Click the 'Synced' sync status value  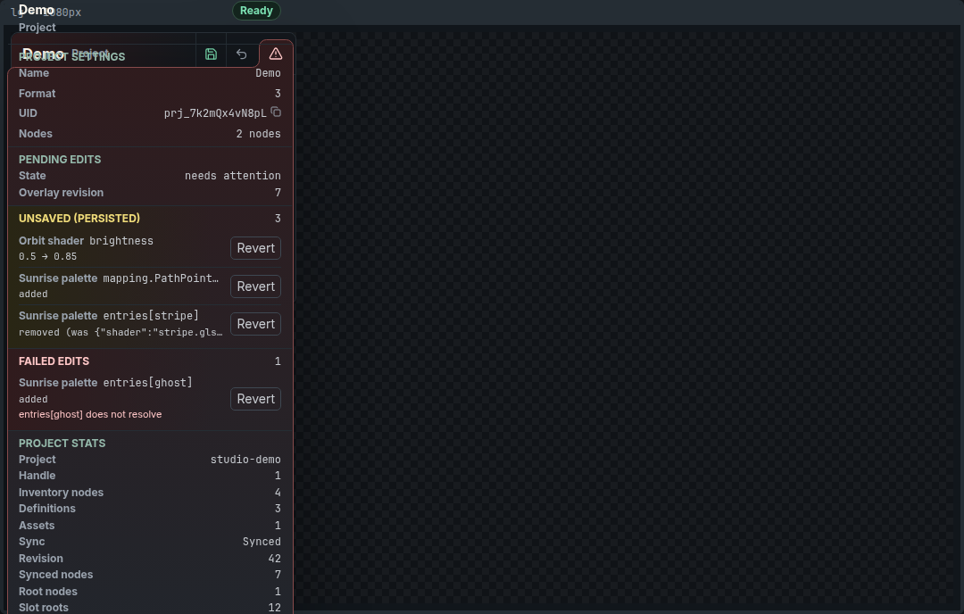click(262, 542)
